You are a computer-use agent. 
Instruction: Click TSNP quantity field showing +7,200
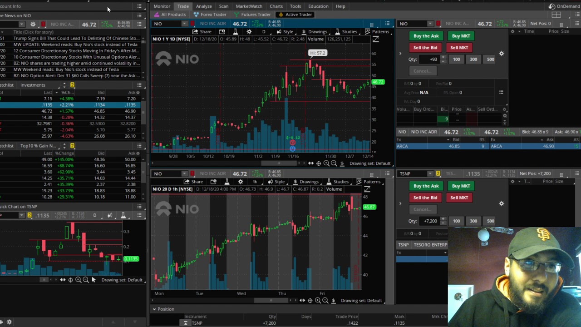tap(429, 221)
